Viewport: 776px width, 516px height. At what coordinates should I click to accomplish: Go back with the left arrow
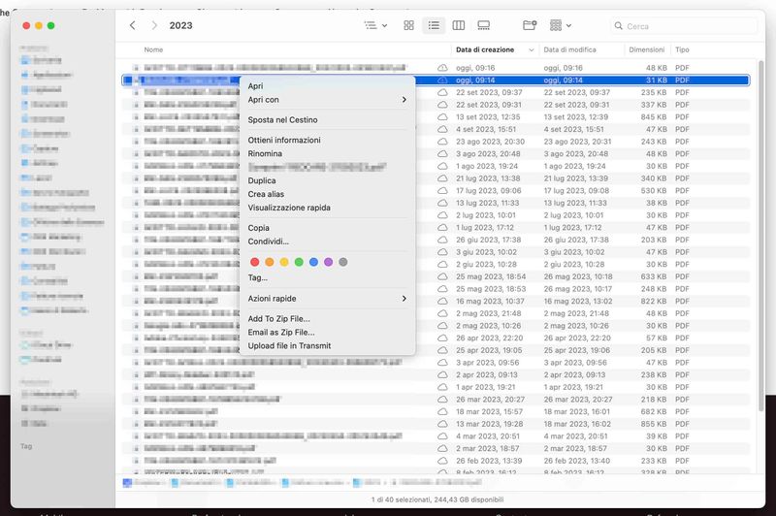click(132, 25)
